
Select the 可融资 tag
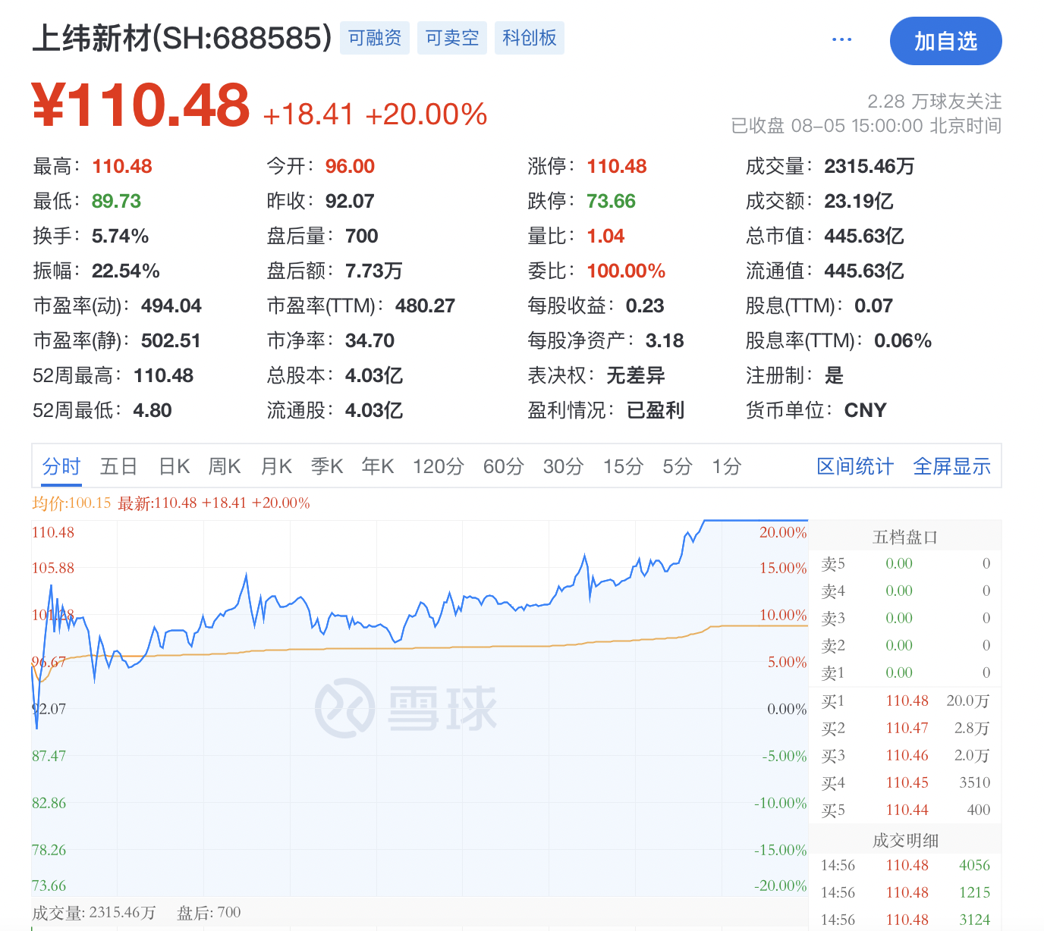[375, 38]
